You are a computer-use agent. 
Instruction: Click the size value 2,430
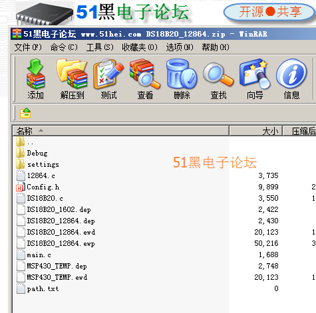(x=268, y=221)
